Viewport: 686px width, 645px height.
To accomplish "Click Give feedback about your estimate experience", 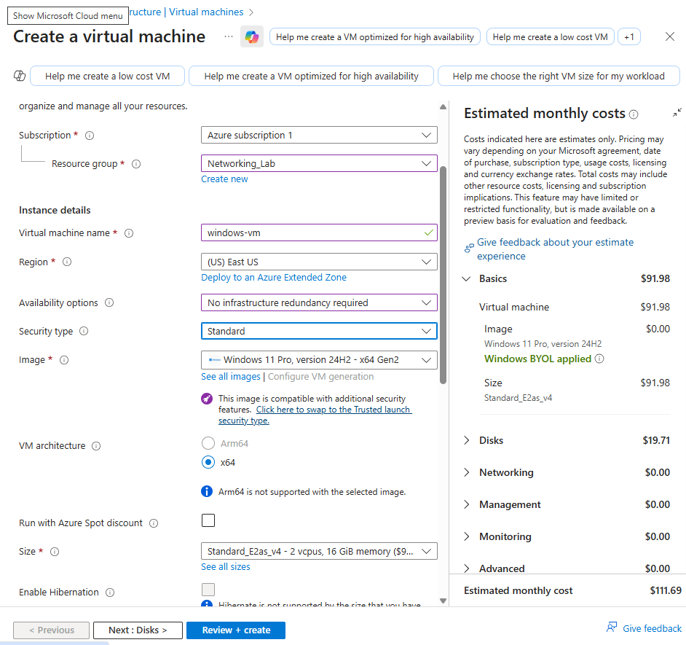I will click(555, 249).
